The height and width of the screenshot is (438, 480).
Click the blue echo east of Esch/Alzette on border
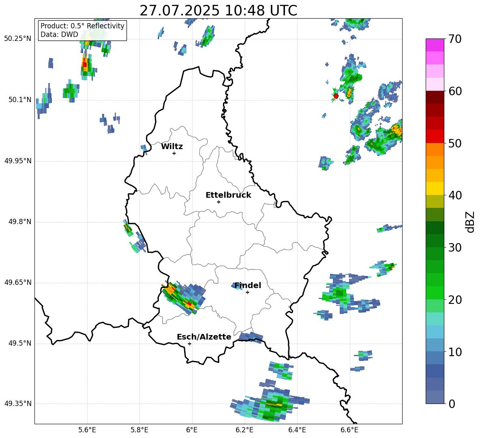pyautogui.click(x=251, y=337)
